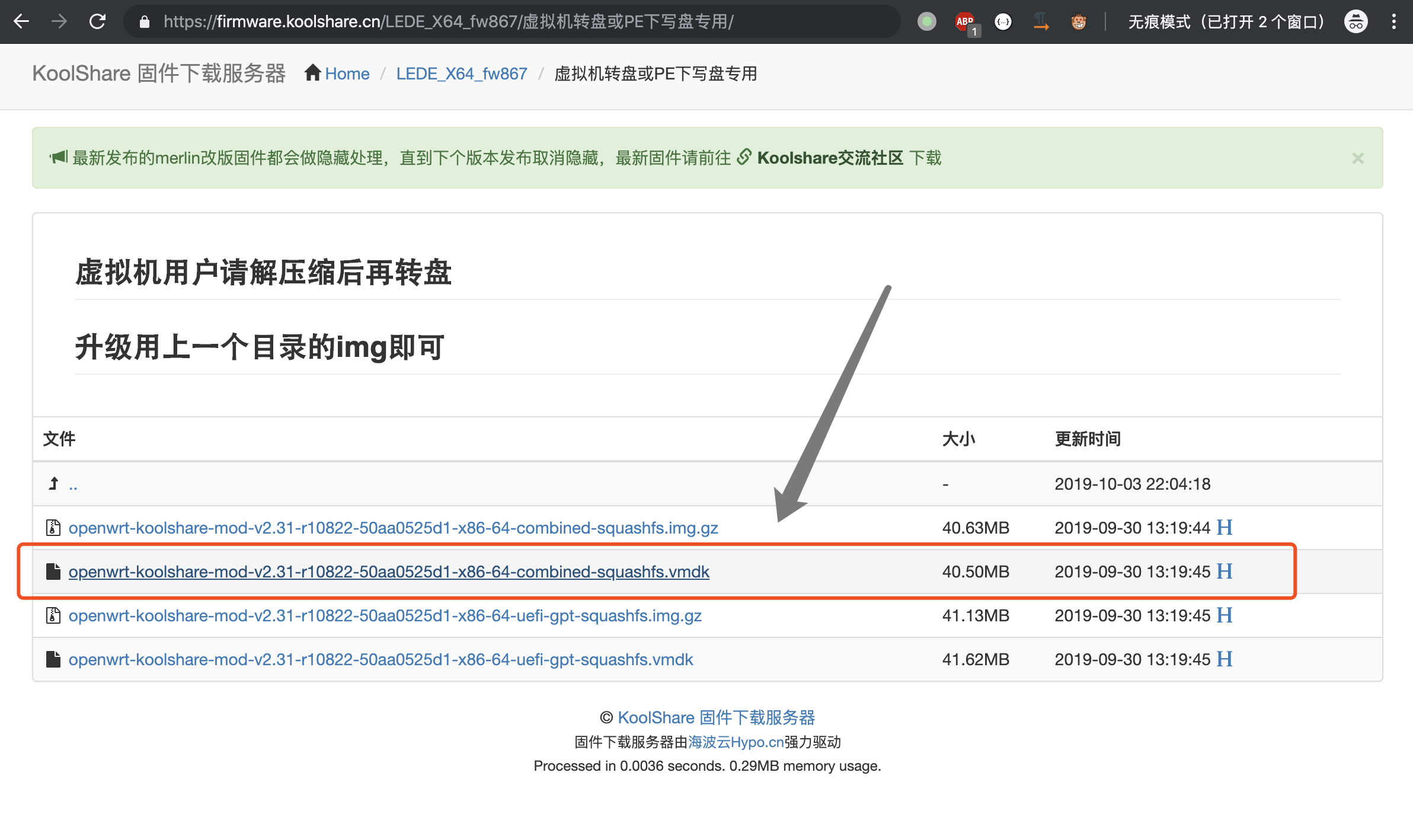Viewport: 1413px width, 817px height.
Task: Click the paragraph-arrow extension icon
Action: (1041, 21)
